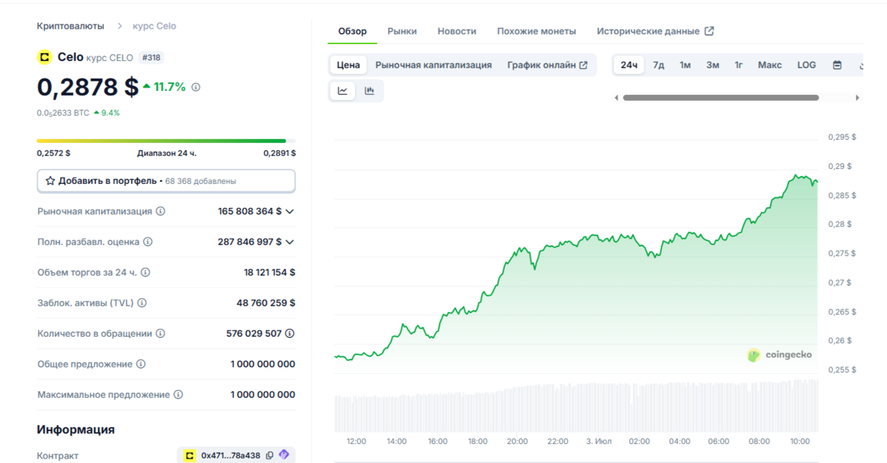Open the Обзор tab
887x463 pixels.
point(353,31)
